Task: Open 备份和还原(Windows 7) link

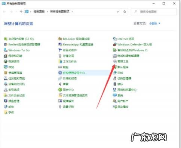Action: pos(132,50)
